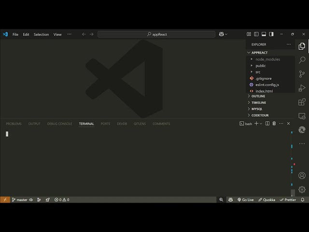309x232 pixels.
Task: Open Manage gear menu
Action: pyautogui.click(x=302, y=189)
